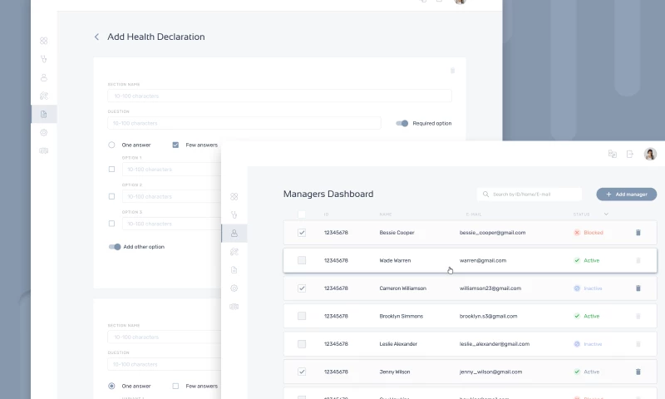665x399 pixels.
Task: Focus the Search by ID/Name/E-mail field
Action: pos(530,195)
